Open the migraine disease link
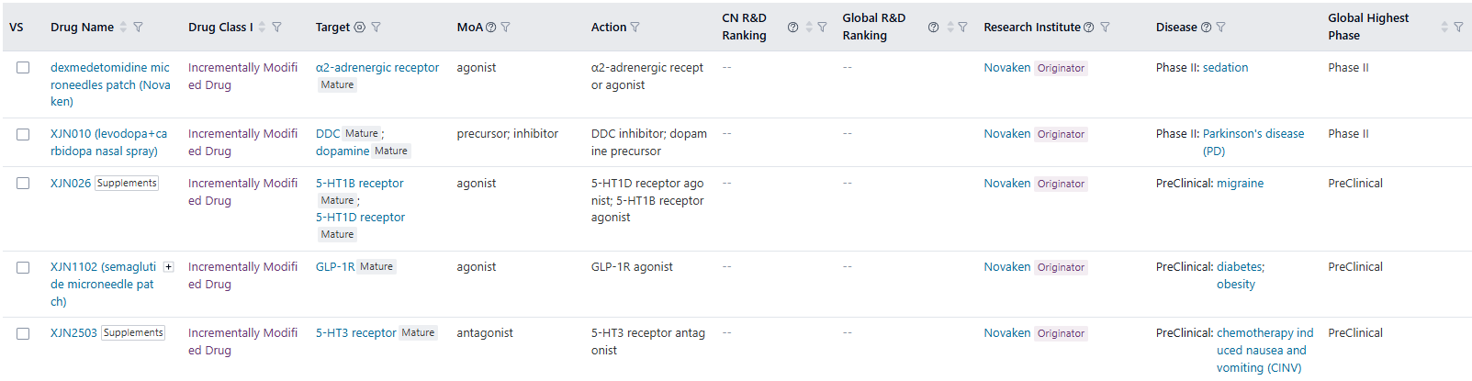The image size is (1472, 381). tap(1240, 184)
